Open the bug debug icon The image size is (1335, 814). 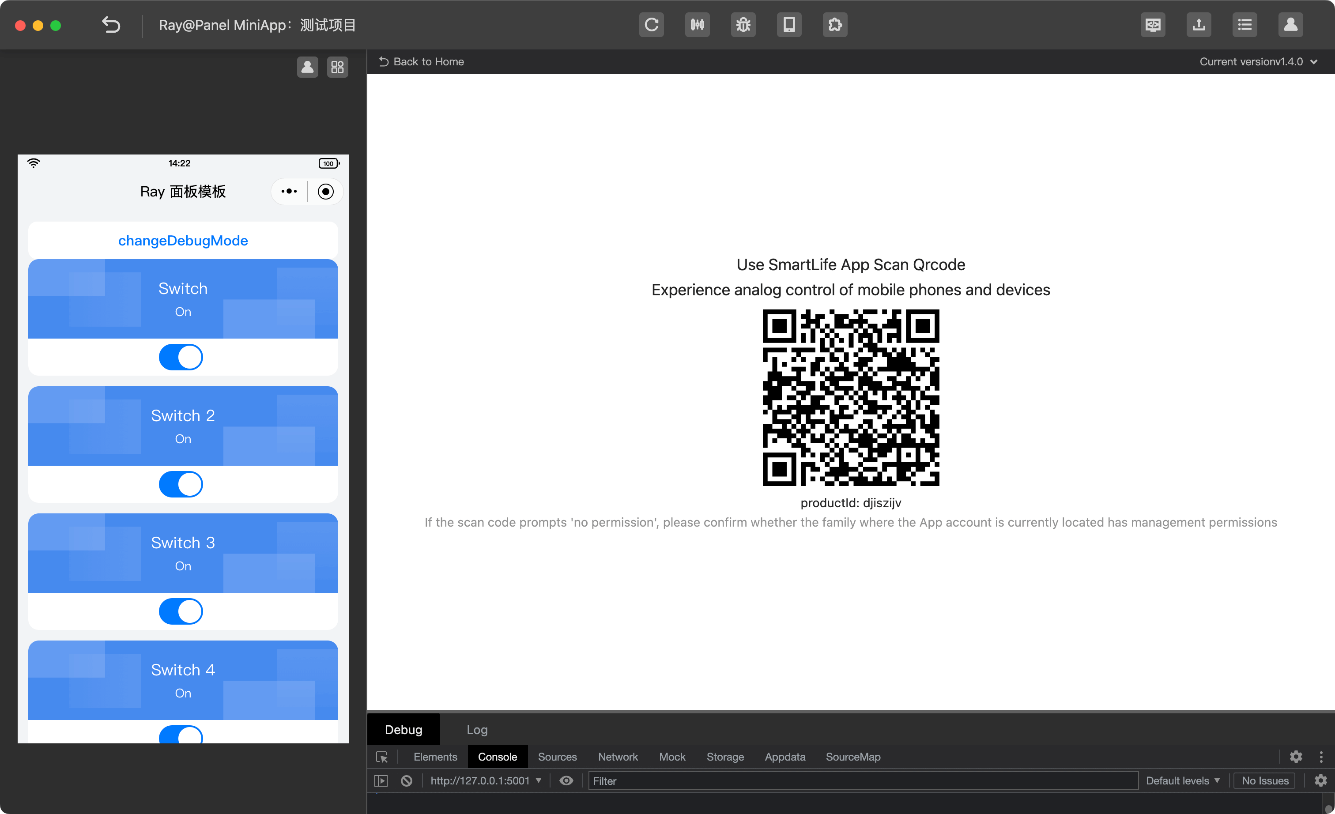743,25
